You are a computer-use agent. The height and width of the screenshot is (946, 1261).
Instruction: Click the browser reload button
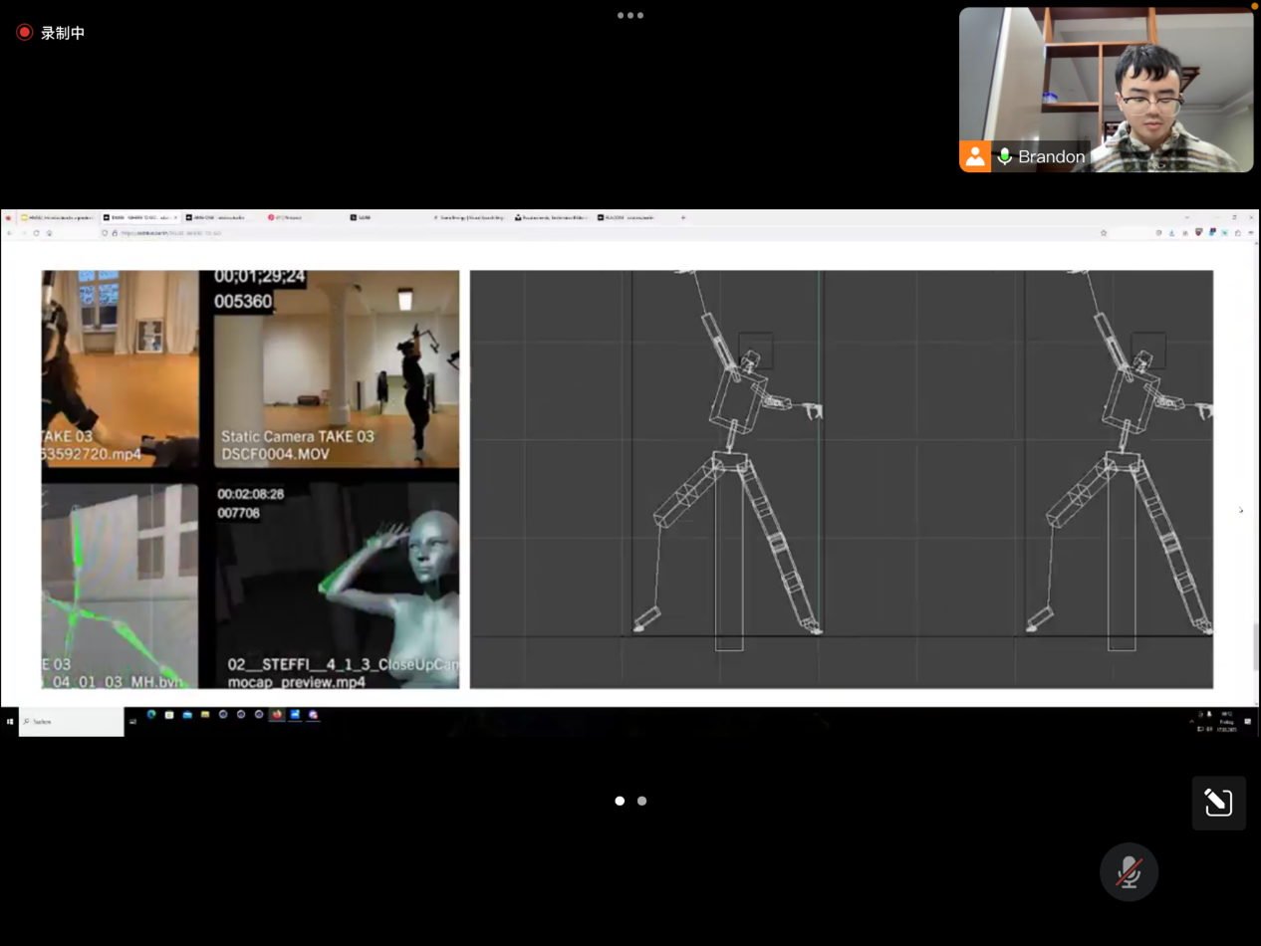point(36,233)
